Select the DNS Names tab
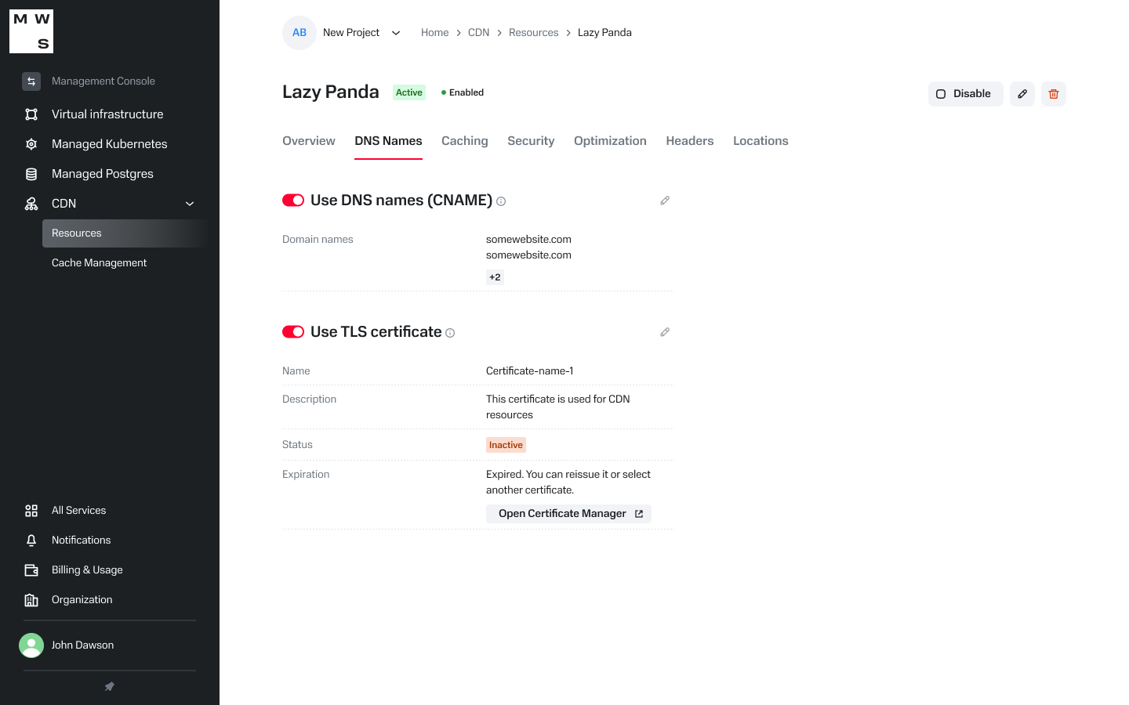Screen dimensions: 1129x705 point(388,141)
